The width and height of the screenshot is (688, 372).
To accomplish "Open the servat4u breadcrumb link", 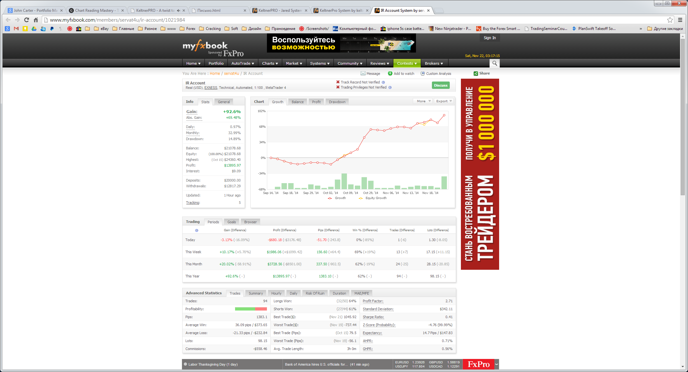I will [x=231, y=74].
